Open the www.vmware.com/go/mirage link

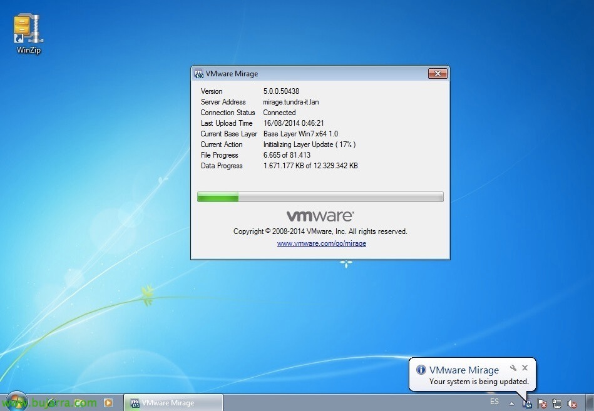(322, 243)
